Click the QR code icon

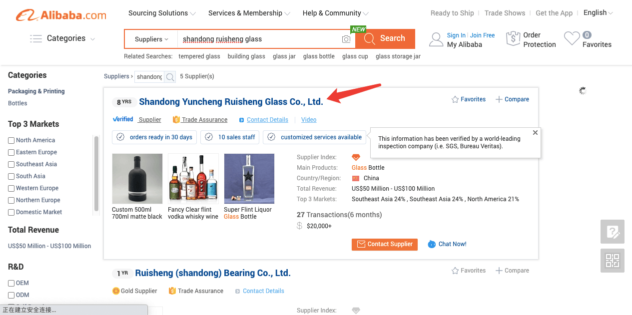(613, 261)
